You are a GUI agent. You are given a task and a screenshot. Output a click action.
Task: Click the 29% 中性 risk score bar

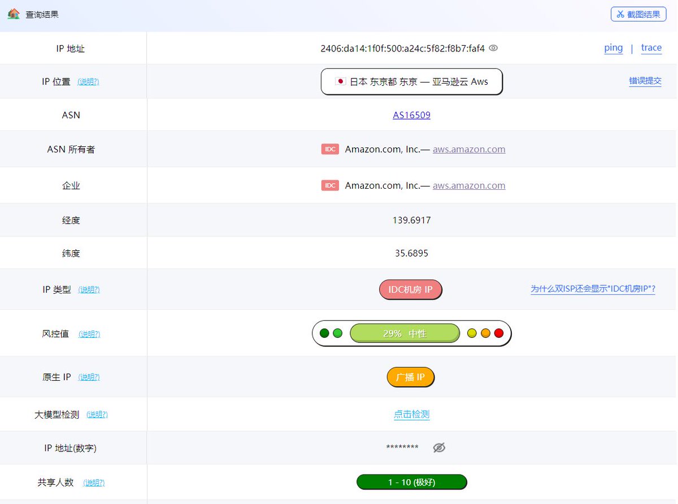coord(405,333)
